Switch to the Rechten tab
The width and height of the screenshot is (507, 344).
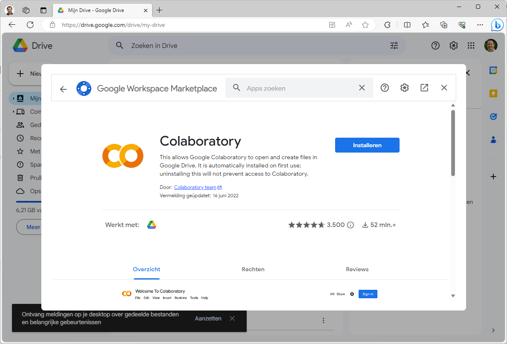click(253, 269)
